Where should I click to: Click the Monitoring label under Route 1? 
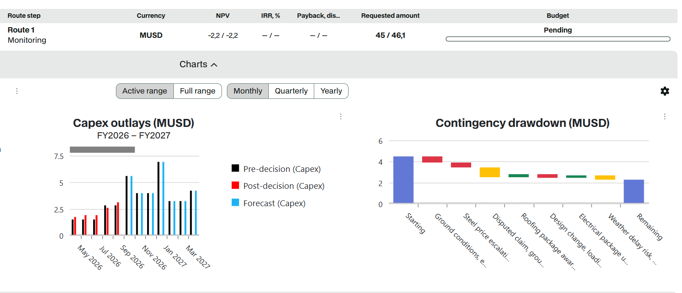click(x=27, y=40)
